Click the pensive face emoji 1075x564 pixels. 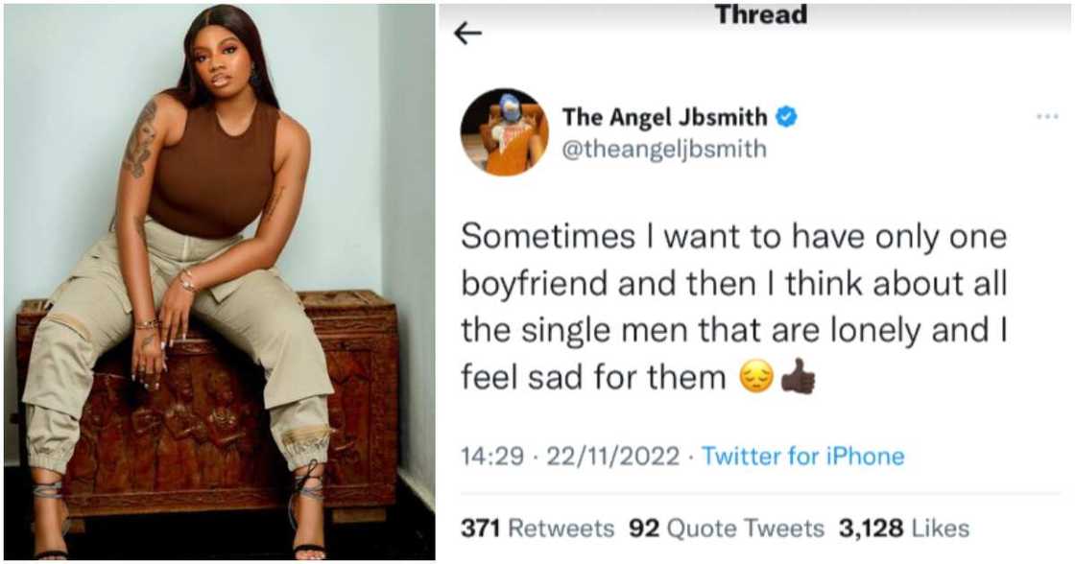[x=756, y=379]
